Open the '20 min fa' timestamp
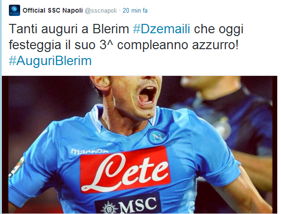Viewport: 281px width, 214px height. click(135, 11)
